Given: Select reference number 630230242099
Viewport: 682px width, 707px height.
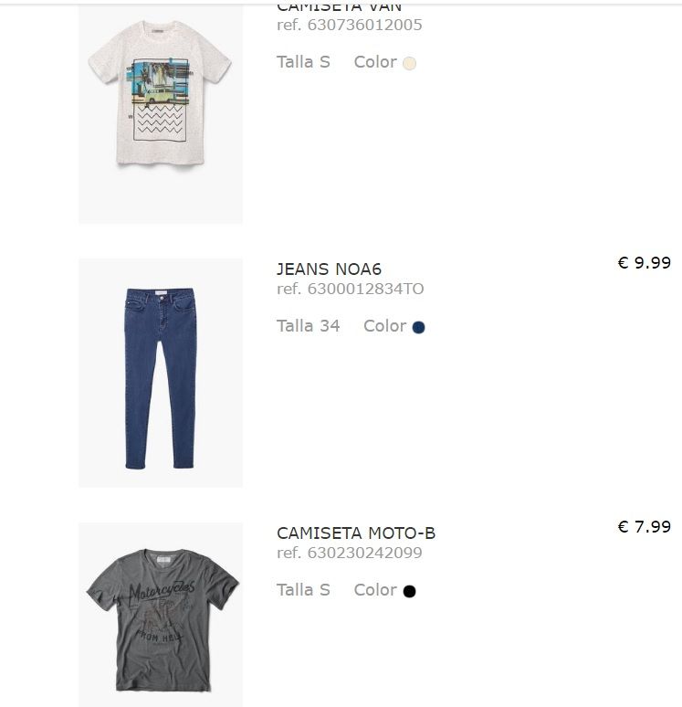Looking at the screenshot, I should pyautogui.click(x=350, y=553).
